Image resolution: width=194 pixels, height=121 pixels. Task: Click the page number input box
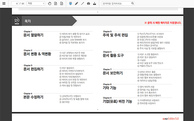15,3
